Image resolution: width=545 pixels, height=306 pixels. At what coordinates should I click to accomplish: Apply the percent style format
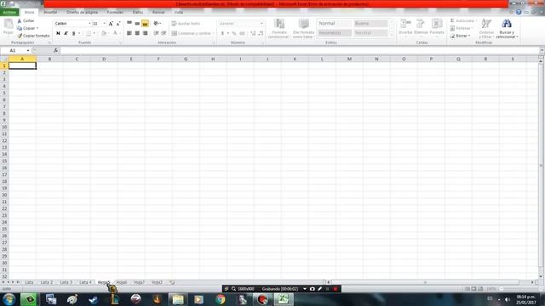[234, 33]
